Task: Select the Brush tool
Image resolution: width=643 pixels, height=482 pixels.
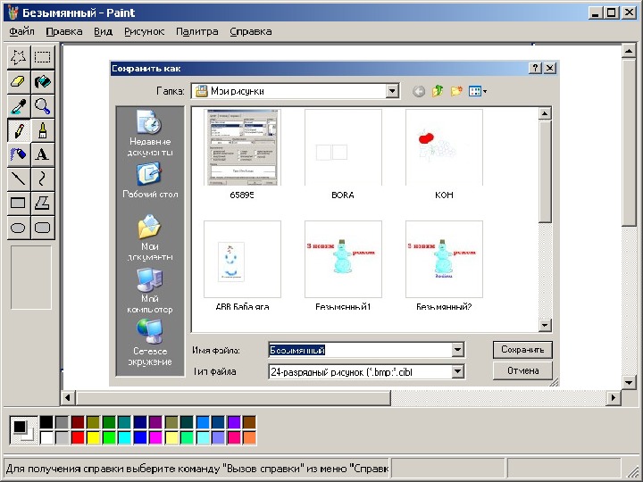Action: [43, 130]
